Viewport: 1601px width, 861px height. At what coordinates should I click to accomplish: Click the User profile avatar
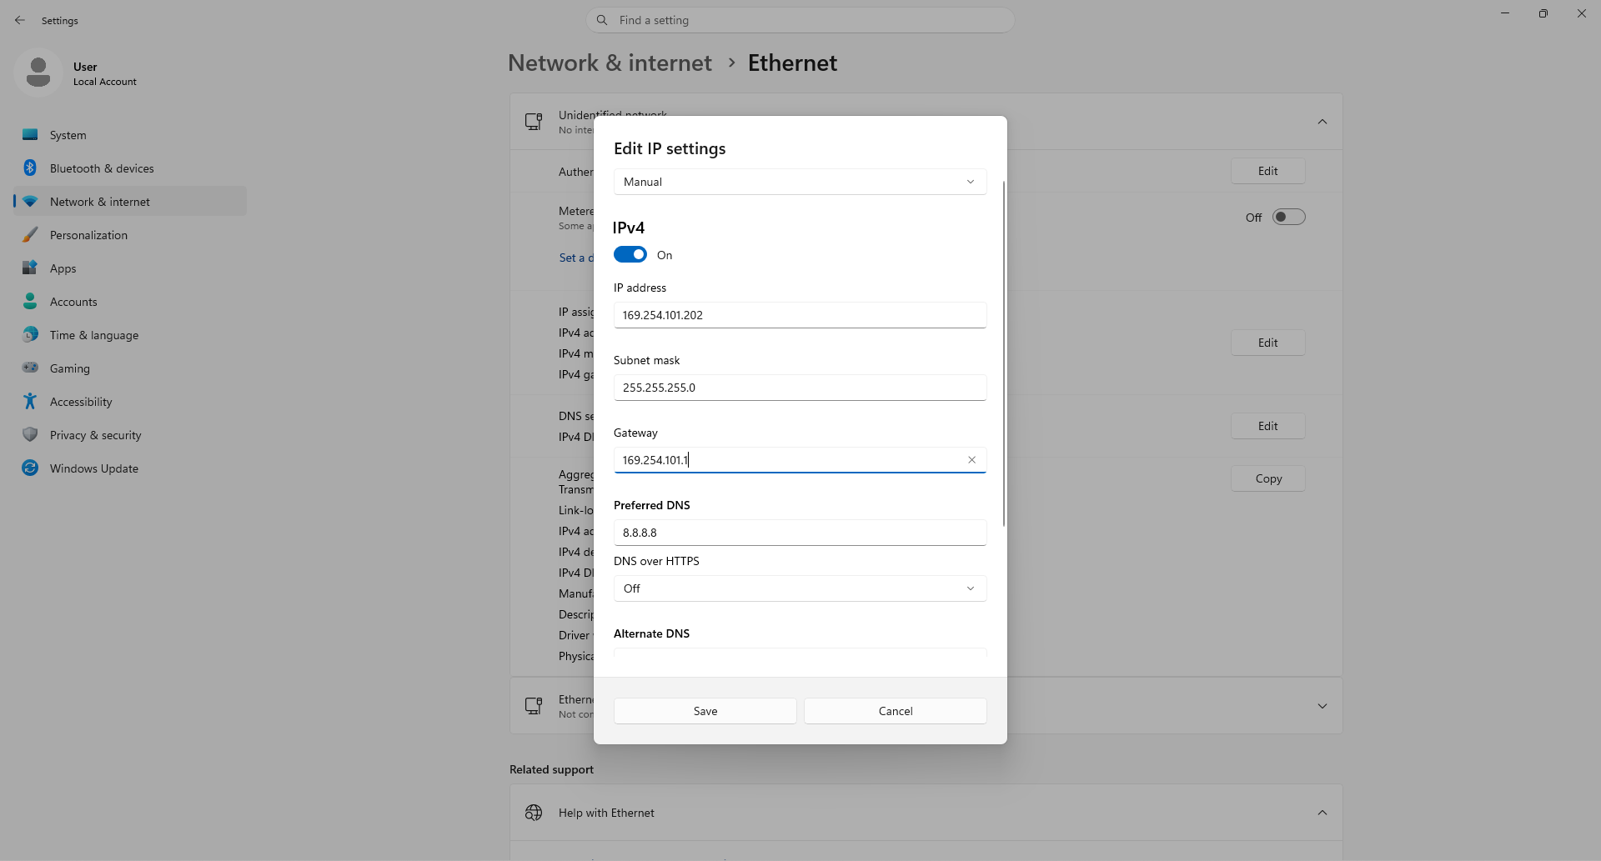coord(38,73)
